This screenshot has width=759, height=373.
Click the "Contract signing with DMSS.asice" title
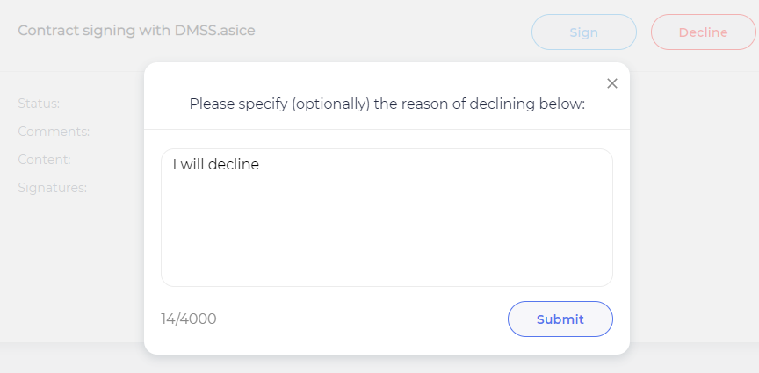pyautogui.click(x=136, y=31)
